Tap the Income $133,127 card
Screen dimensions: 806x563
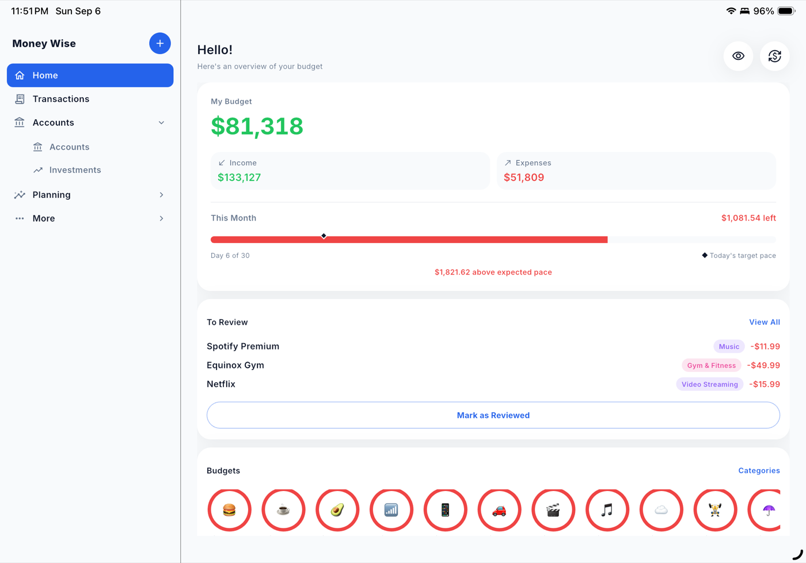[x=350, y=171]
